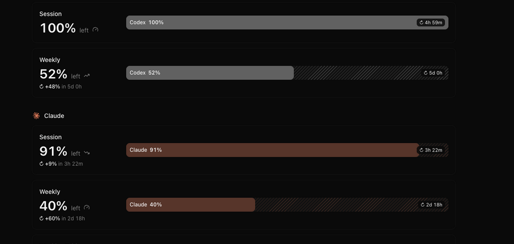Click the downward trend icon beside 91% left
Image resolution: width=514 pixels, height=244 pixels.
pos(87,152)
